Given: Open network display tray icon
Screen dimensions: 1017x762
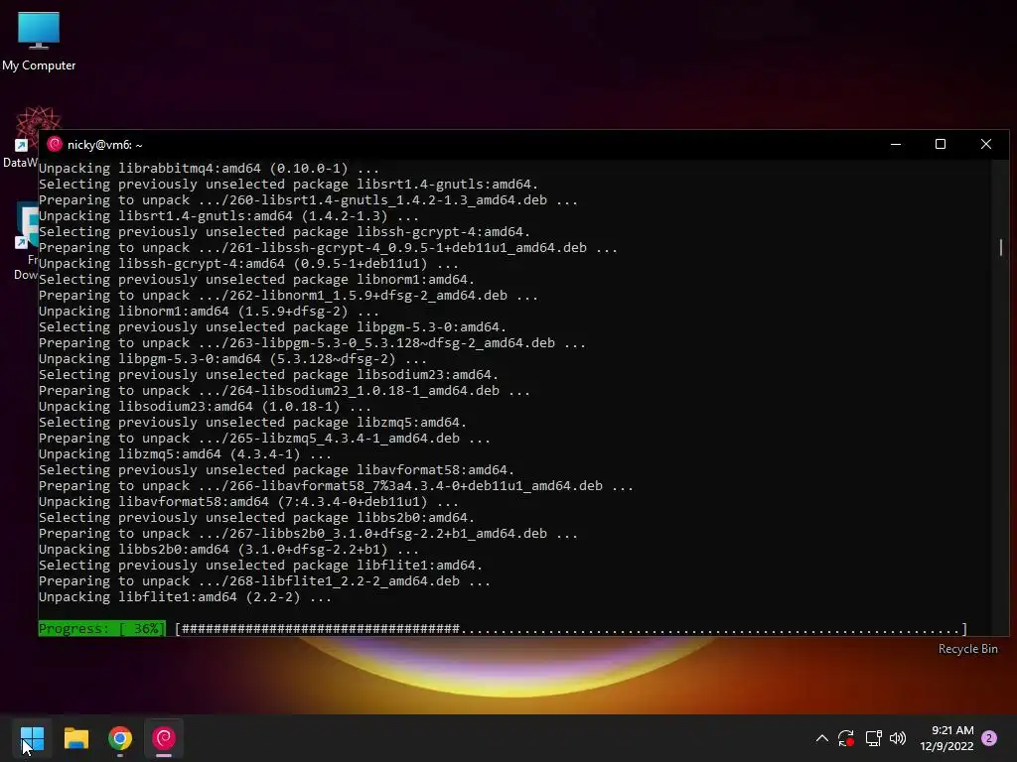Looking at the screenshot, I should click(873, 738).
